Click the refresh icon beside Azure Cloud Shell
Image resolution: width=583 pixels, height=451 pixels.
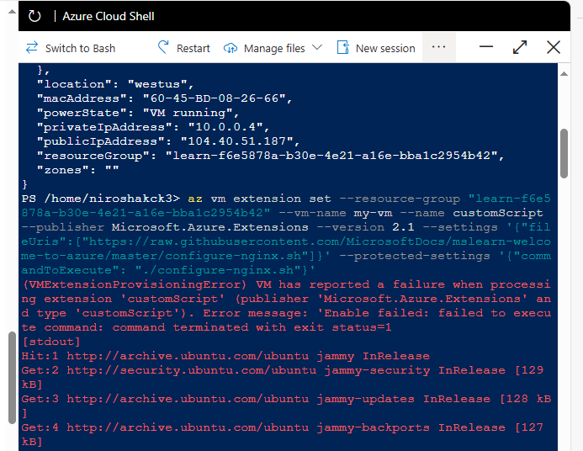tap(34, 16)
